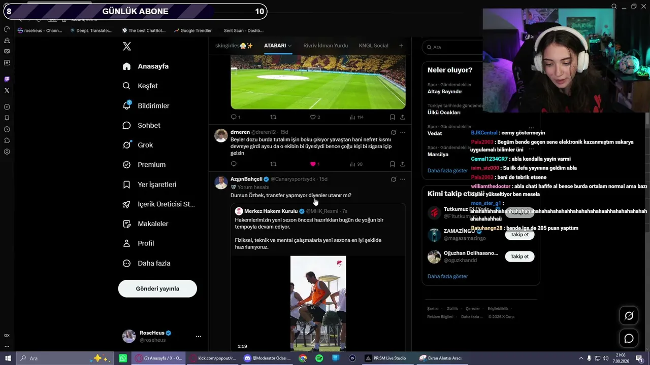Bookmark drneren's post

[393, 164]
